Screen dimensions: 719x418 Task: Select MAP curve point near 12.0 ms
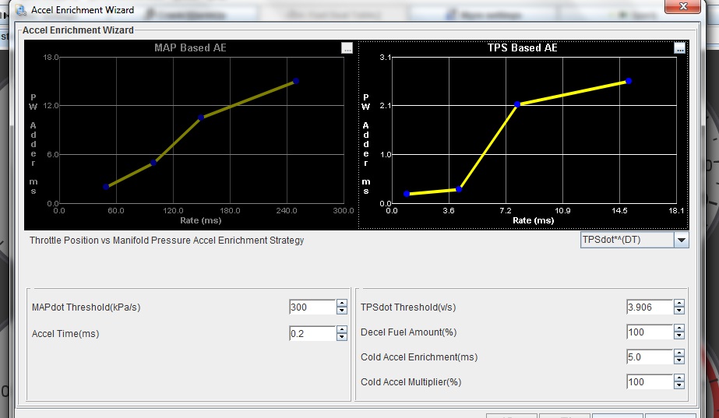[x=201, y=118]
